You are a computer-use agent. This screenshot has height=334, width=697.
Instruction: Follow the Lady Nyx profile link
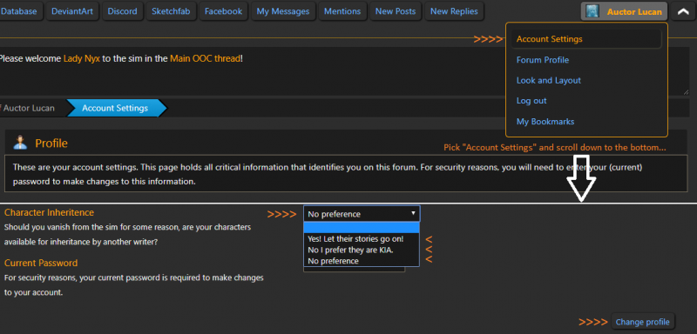[x=82, y=58]
